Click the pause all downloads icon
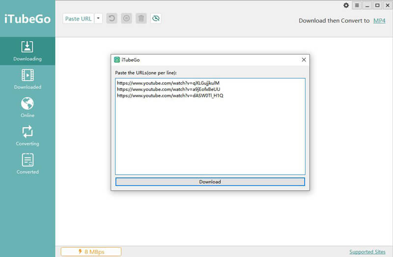393x257 pixels. click(127, 18)
